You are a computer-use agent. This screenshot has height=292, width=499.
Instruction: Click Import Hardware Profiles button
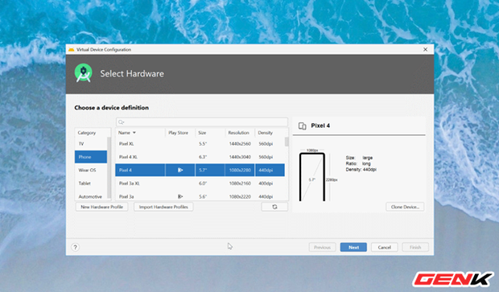163,207
